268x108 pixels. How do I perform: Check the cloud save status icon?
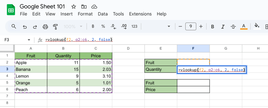click(94, 7)
